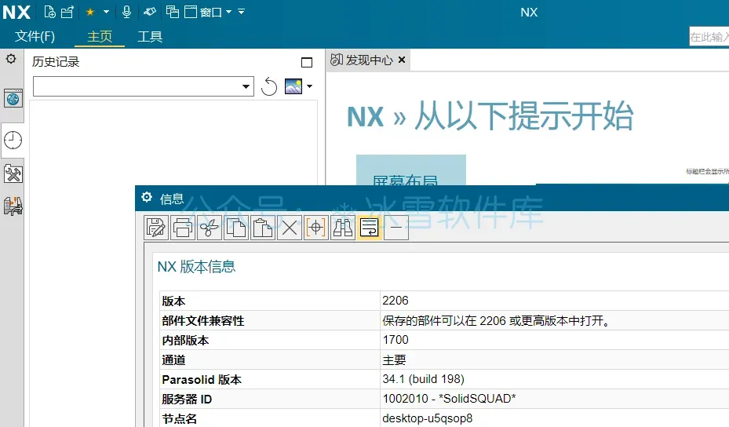Screen dimensions: 729x427
Task: Expand the favorites star dropdown arrow
Action: [106, 12]
